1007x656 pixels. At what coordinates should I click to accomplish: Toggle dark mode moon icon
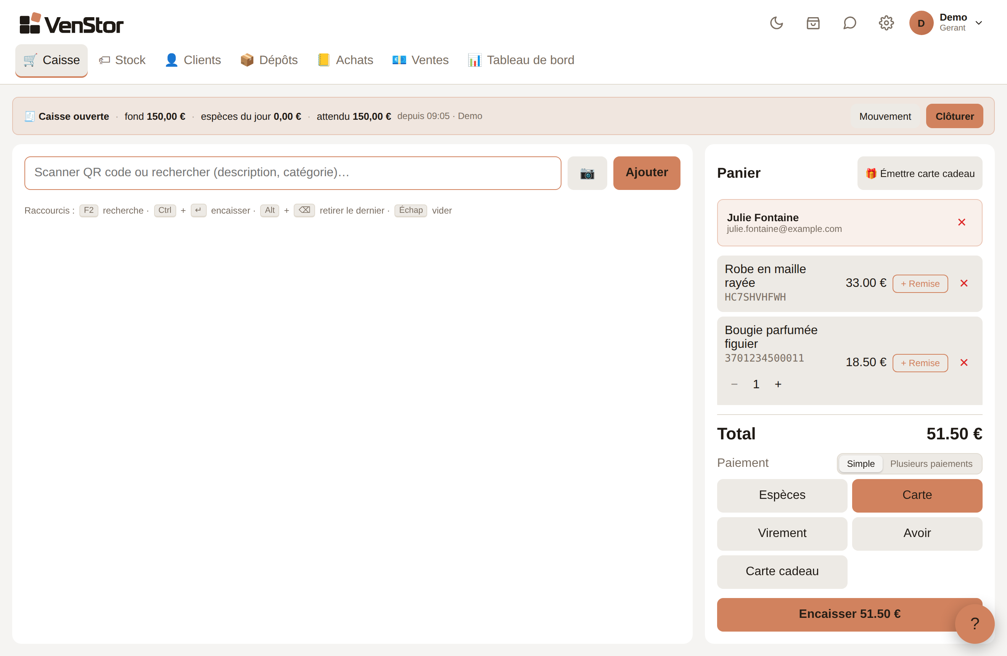pos(776,23)
